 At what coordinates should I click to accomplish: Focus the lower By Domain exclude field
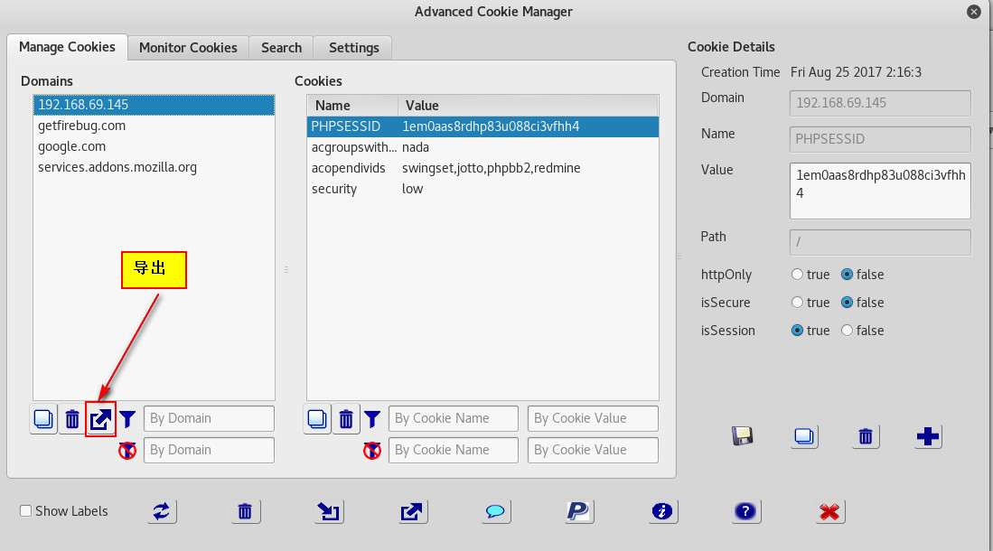click(209, 451)
